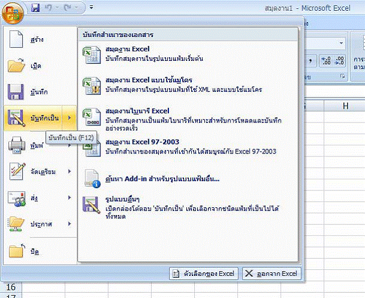Select the สร้าง menu entry
The height and width of the screenshot is (298, 365).
coord(40,39)
